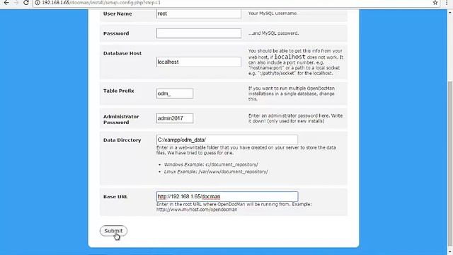Edit the Table Prefix field odm_

coord(175,93)
